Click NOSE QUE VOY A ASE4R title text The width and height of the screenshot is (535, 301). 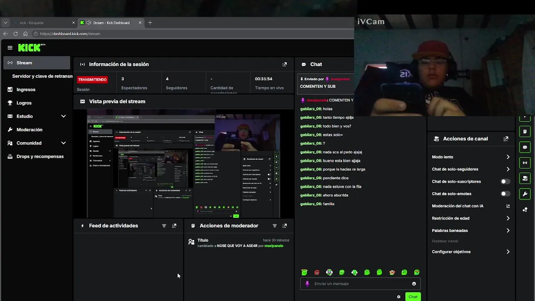tap(237, 246)
